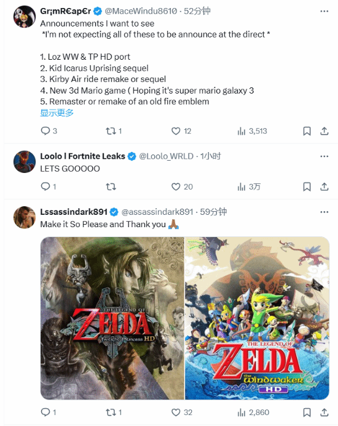Viewport: 338px width, 426px height.
Task: View analytics showing 3,513 views
Action: [x=253, y=131]
